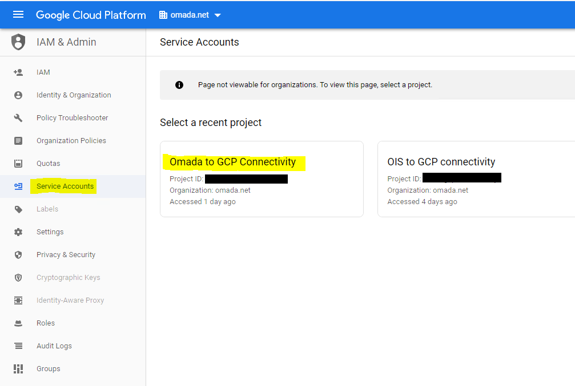575x386 pixels.
Task: Select Organization Policies menu entry
Action: click(73, 141)
